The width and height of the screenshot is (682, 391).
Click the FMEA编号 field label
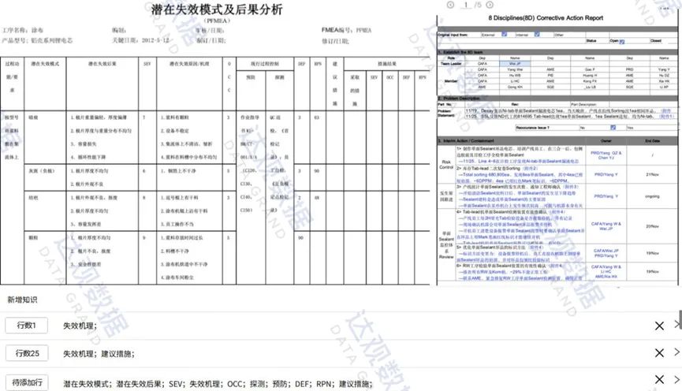point(337,30)
